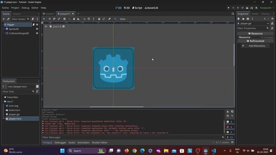This screenshot has height=155, width=276.
Task: Toggle distraction-free mode
Action: point(233,14)
